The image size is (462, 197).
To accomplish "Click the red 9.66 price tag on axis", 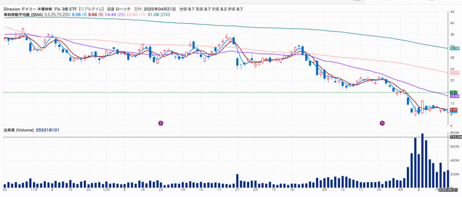I will 454,109.
